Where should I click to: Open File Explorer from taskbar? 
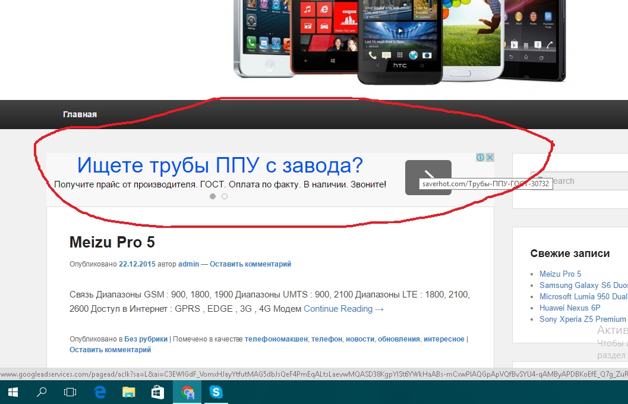[x=128, y=392]
